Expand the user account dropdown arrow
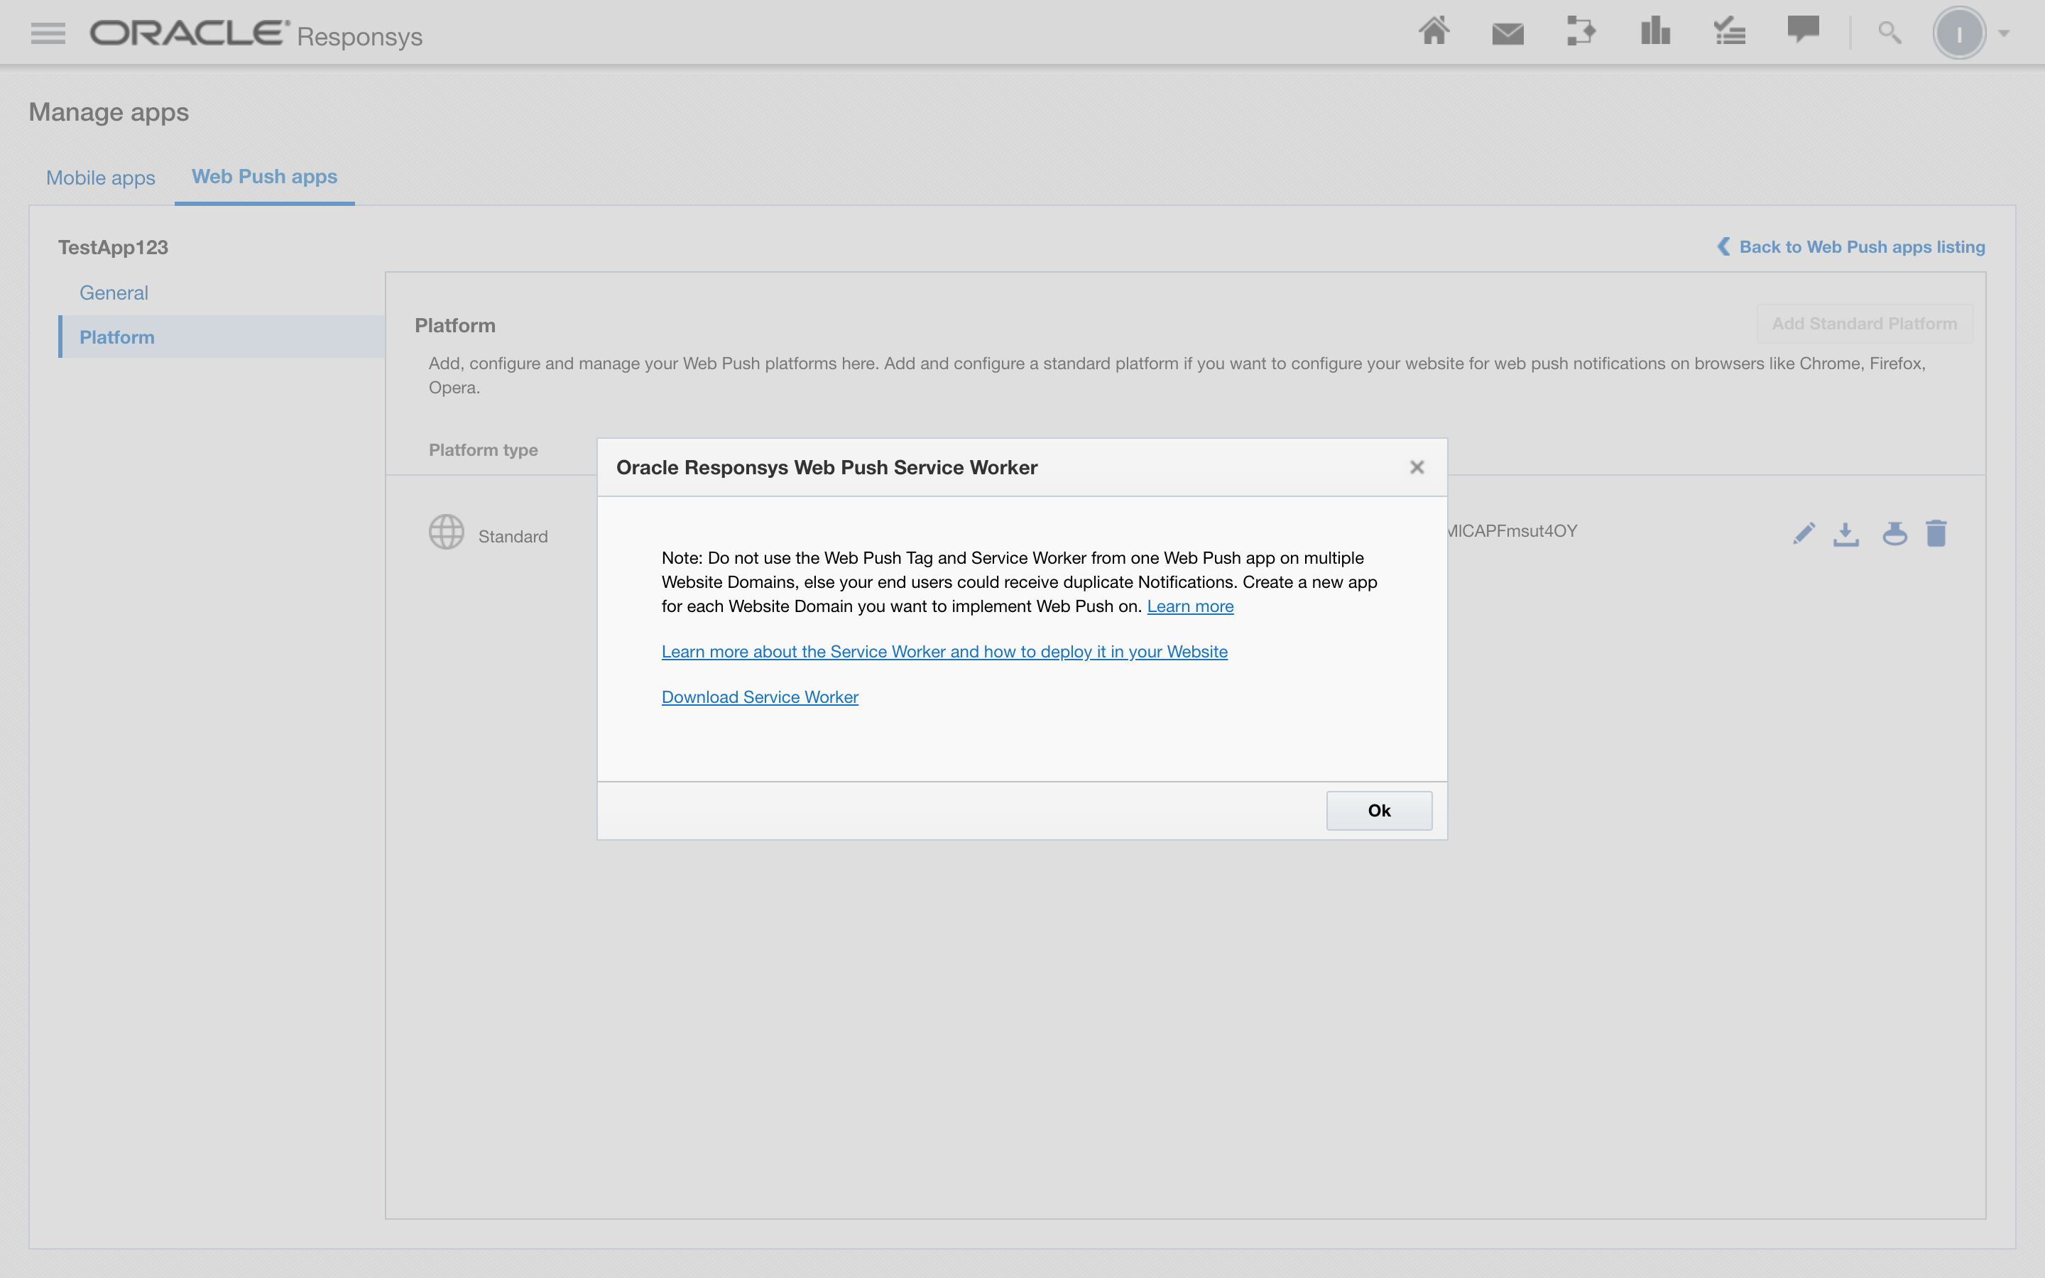The image size is (2045, 1278). click(2004, 34)
